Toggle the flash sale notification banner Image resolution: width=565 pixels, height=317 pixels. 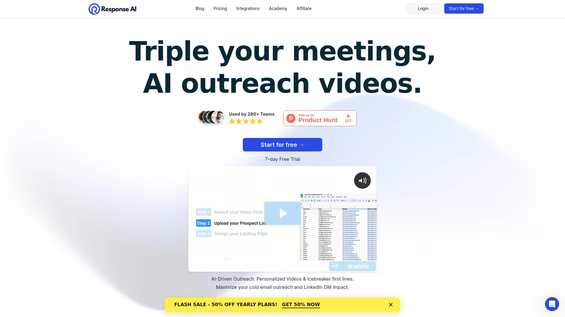391,305
